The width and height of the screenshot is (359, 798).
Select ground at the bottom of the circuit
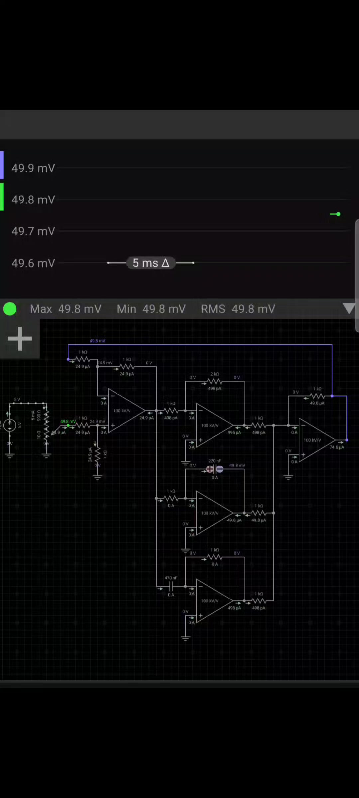(185, 638)
